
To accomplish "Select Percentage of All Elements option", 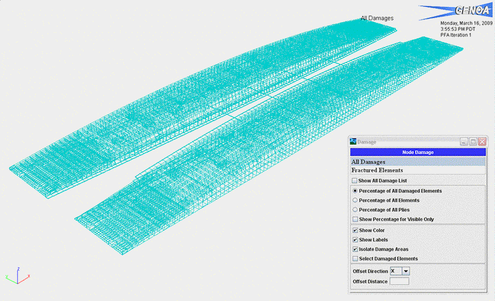I will pyautogui.click(x=355, y=200).
